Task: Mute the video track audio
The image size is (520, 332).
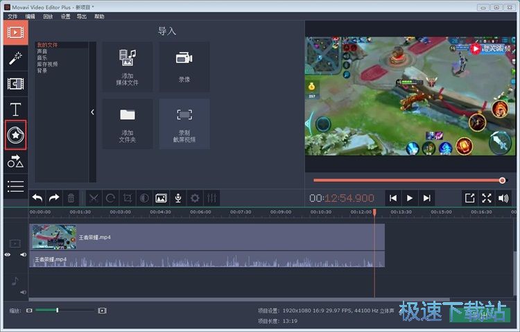Action: coord(23,255)
